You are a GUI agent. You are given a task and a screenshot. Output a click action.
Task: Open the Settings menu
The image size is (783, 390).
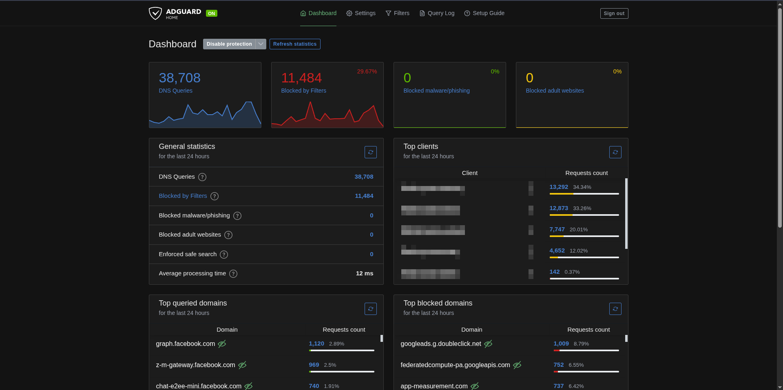(361, 13)
